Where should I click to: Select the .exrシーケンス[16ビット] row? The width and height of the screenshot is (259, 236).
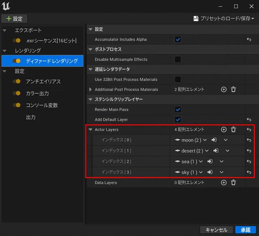click(42, 40)
